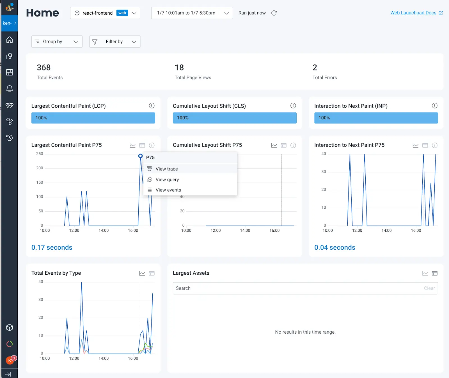Open Boards grid icon in sidebar
Image resolution: width=449 pixels, height=378 pixels.
10,72
